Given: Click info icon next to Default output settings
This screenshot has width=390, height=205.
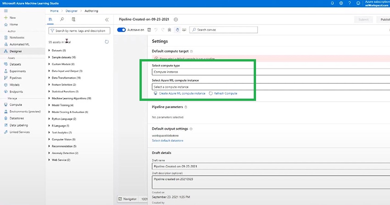Looking at the screenshot, I should coord(191,129).
